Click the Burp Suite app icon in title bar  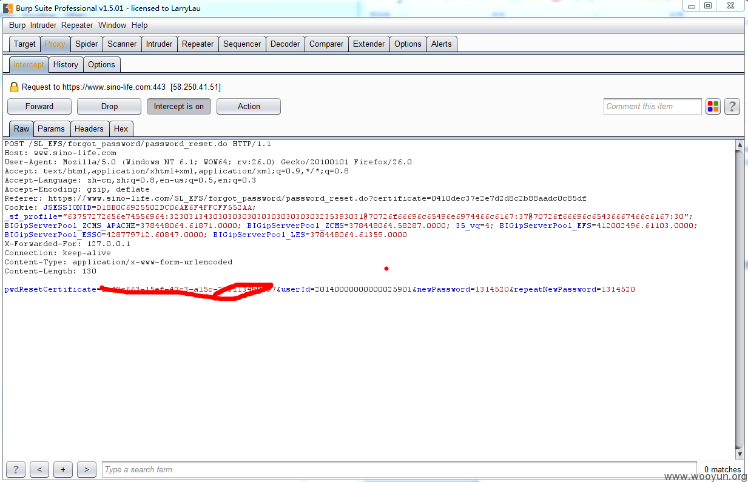[x=8, y=8]
